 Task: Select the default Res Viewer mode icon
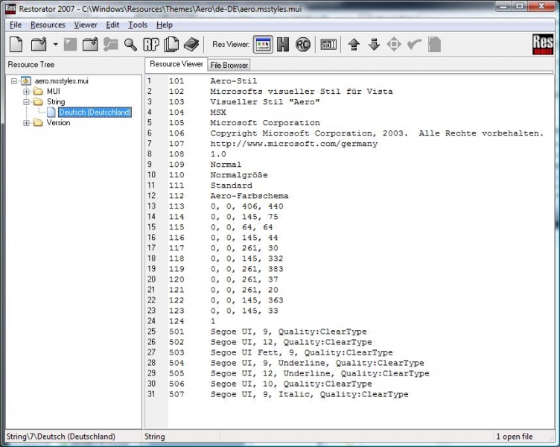pos(263,45)
